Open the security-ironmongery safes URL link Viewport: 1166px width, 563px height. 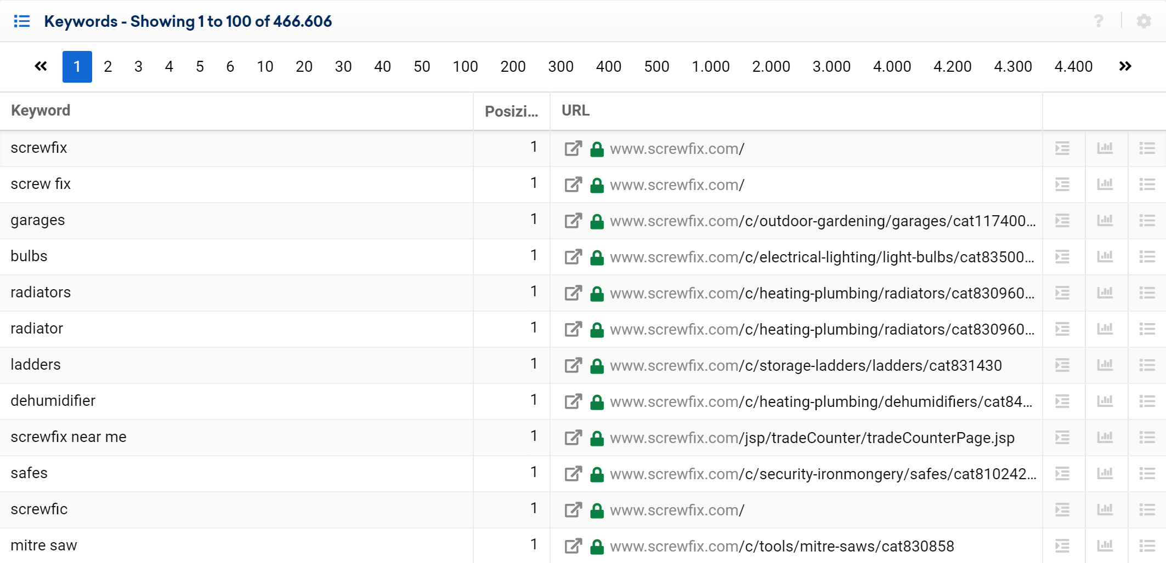[x=823, y=474]
